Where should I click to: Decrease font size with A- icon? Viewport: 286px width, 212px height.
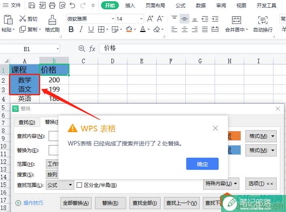(x=160, y=19)
